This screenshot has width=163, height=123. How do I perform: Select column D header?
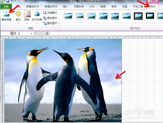click(33, 38)
